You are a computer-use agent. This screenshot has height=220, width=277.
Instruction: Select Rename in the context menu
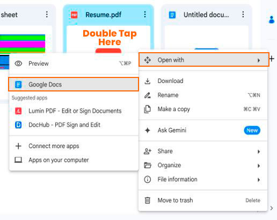coord(203,95)
